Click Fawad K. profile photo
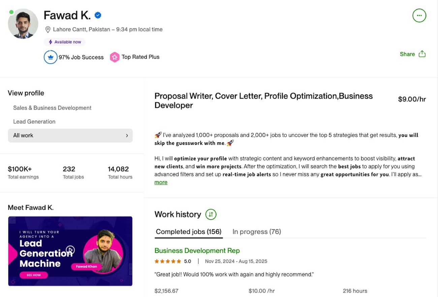This screenshot has height=297, width=438. pos(23,24)
